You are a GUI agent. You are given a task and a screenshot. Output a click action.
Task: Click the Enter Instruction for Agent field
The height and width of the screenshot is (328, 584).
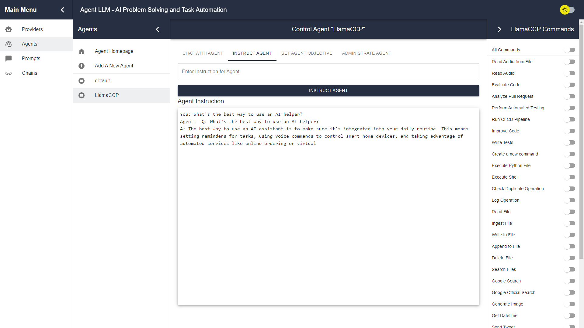click(x=328, y=72)
